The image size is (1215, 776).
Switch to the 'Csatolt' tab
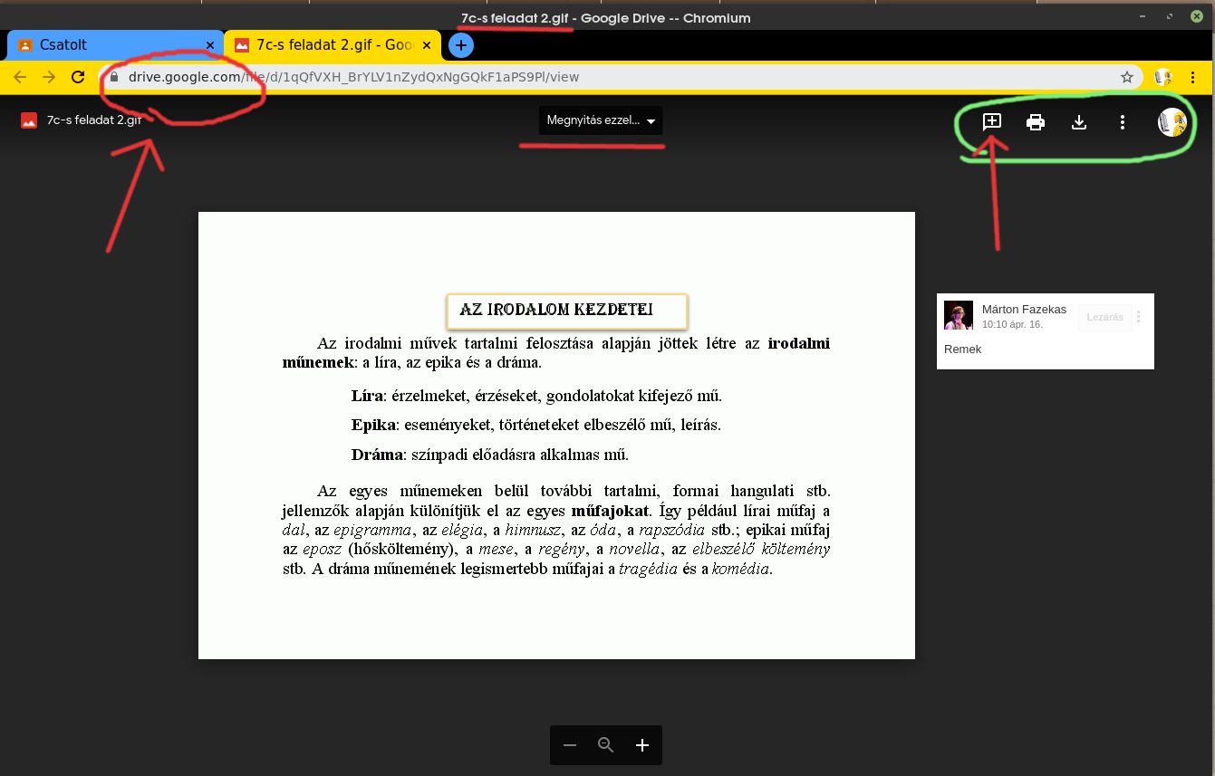tap(109, 44)
